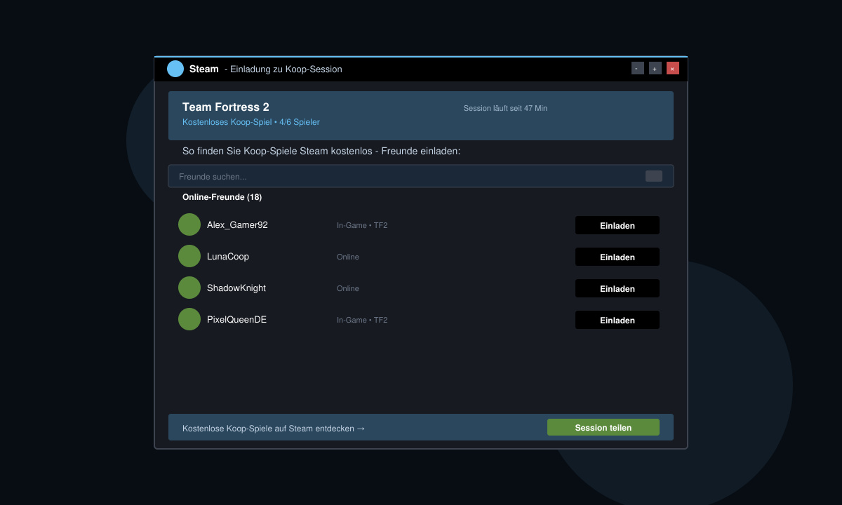The height and width of the screenshot is (505, 842).
Task: Click the Steam logo in title bar
Action: pyautogui.click(x=175, y=69)
